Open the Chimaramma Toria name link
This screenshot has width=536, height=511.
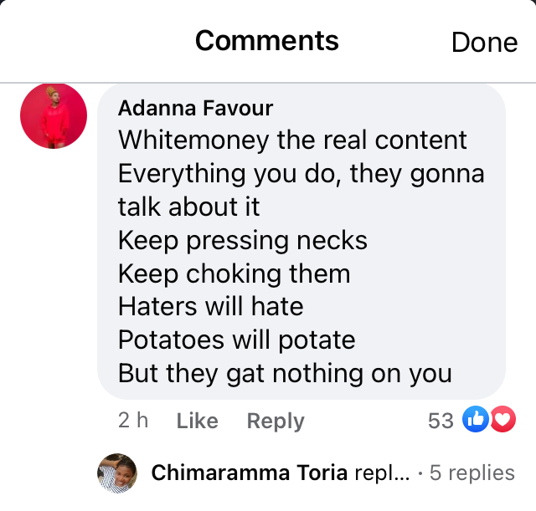point(250,473)
